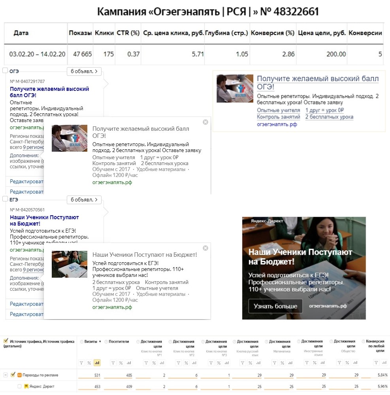
Task: Click the Яндекс: Директ source icon
Action: tap(26, 386)
